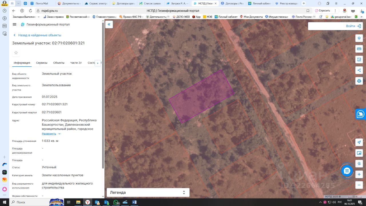This screenshot has width=366, height=206.
Task: Zoom in on the map
Action: click(x=359, y=174)
